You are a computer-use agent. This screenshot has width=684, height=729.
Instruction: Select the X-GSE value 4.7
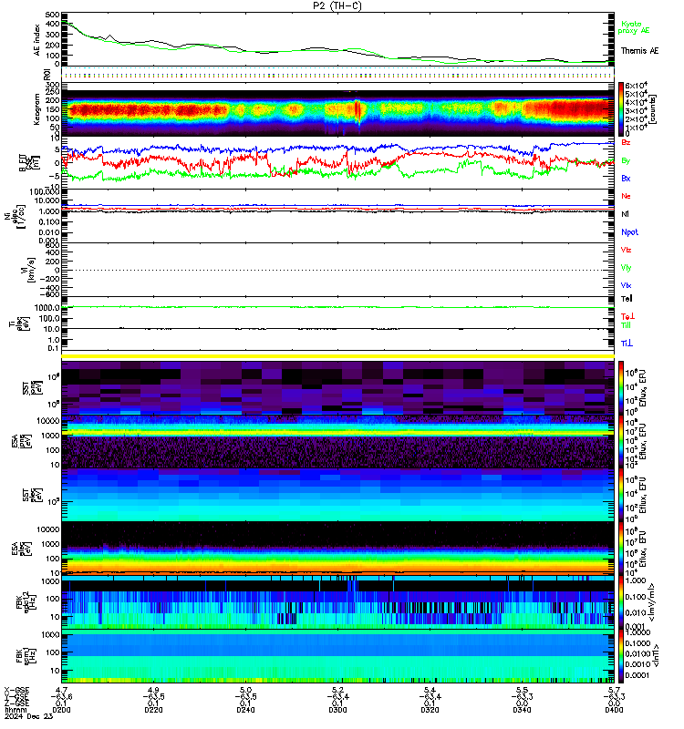(x=61, y=690)
